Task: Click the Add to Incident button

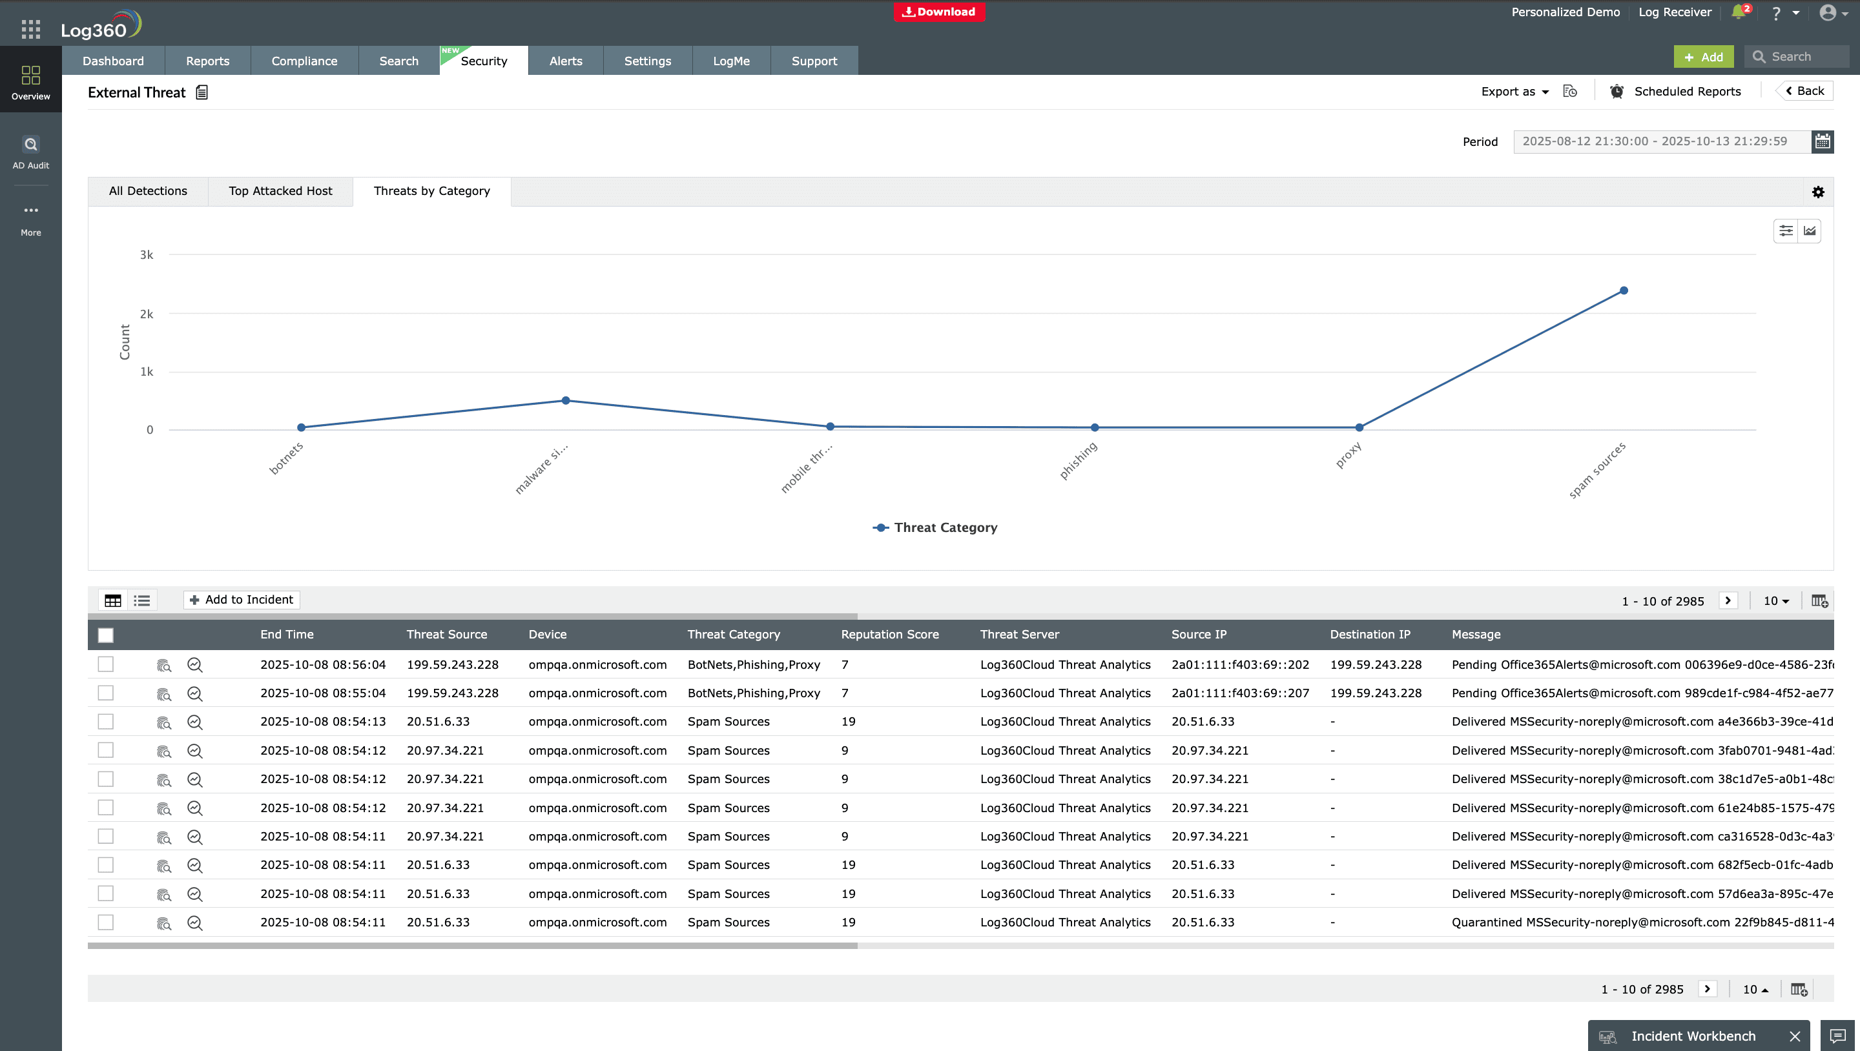Action: pos(240,599)
